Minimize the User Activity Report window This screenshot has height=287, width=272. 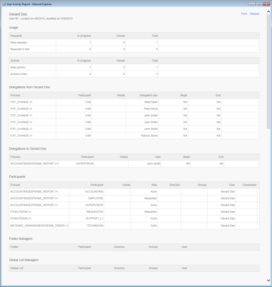tap(252, 3)
